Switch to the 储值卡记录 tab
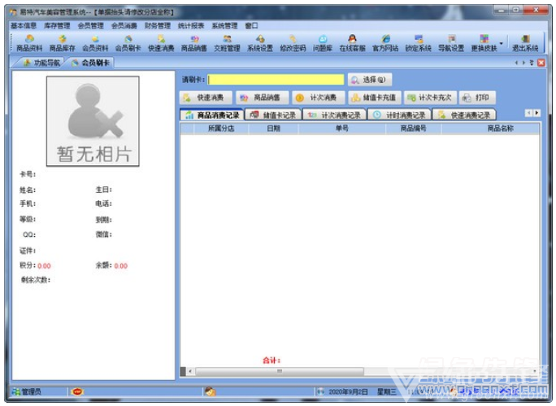Viewport: 556px width, 406px height. click(273, 115)
